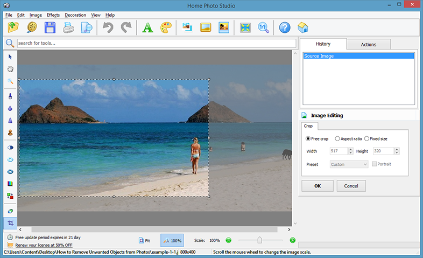Open the View menu

point(95,15)
